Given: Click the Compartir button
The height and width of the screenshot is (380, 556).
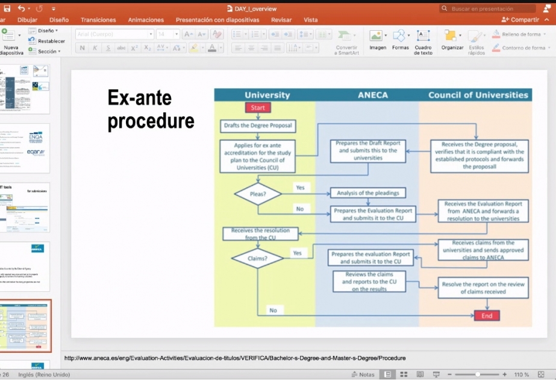Looking at the screenshot, I should click(x=520, y=19).
